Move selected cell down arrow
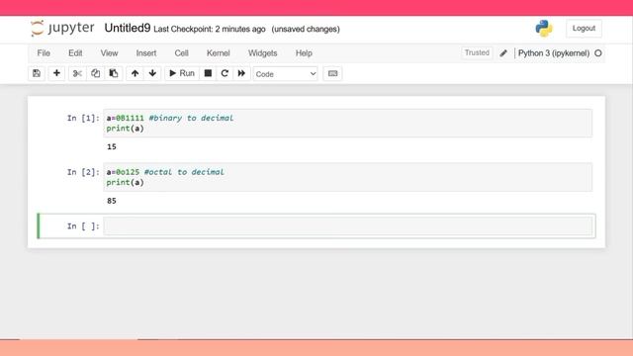The image size is (633, 356). click(x=152, y=73)
